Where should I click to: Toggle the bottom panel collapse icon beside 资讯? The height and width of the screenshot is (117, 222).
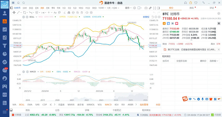[x=11, y=110]
